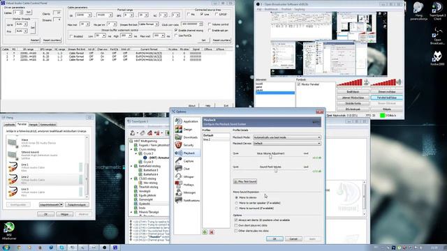The width and height of the screenshot is (447, 251).
Task: Open the Whisper section in Options
Action: tap(186, 176)
